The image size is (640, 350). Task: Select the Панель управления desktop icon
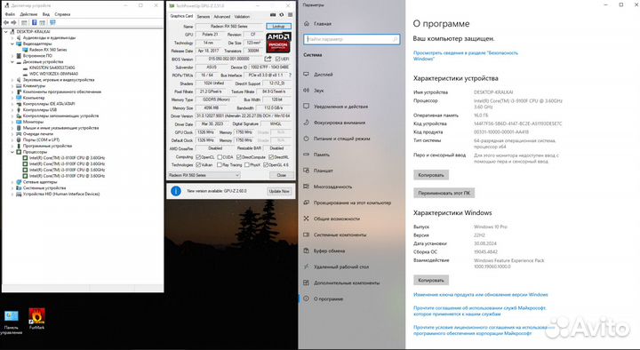click(x=11, y=322)
